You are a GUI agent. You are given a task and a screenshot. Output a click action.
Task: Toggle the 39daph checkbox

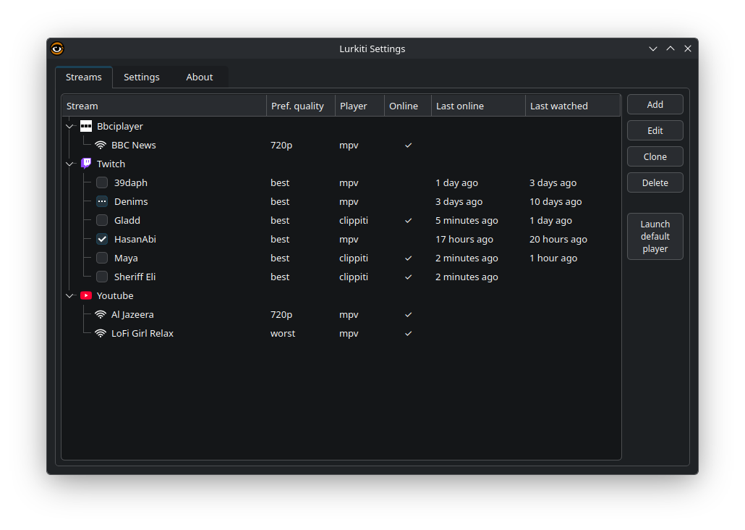[102, 182]
